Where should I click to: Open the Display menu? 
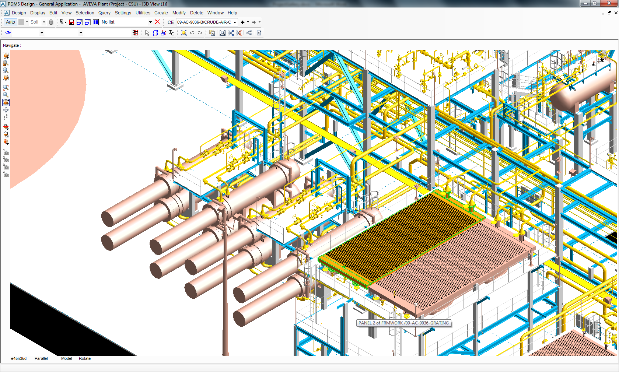click(x=38, y=13)
